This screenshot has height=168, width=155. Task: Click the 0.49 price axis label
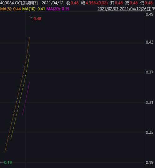coord(149,14)
